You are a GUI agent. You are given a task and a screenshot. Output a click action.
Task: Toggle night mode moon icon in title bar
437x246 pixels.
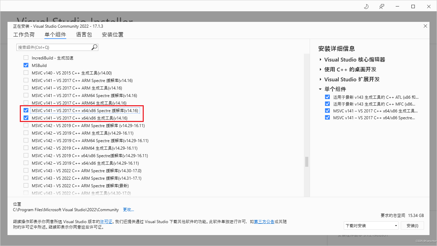point(366,6)
